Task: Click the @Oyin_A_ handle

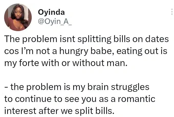Action: pyautogui.click(x=55, y=21)
